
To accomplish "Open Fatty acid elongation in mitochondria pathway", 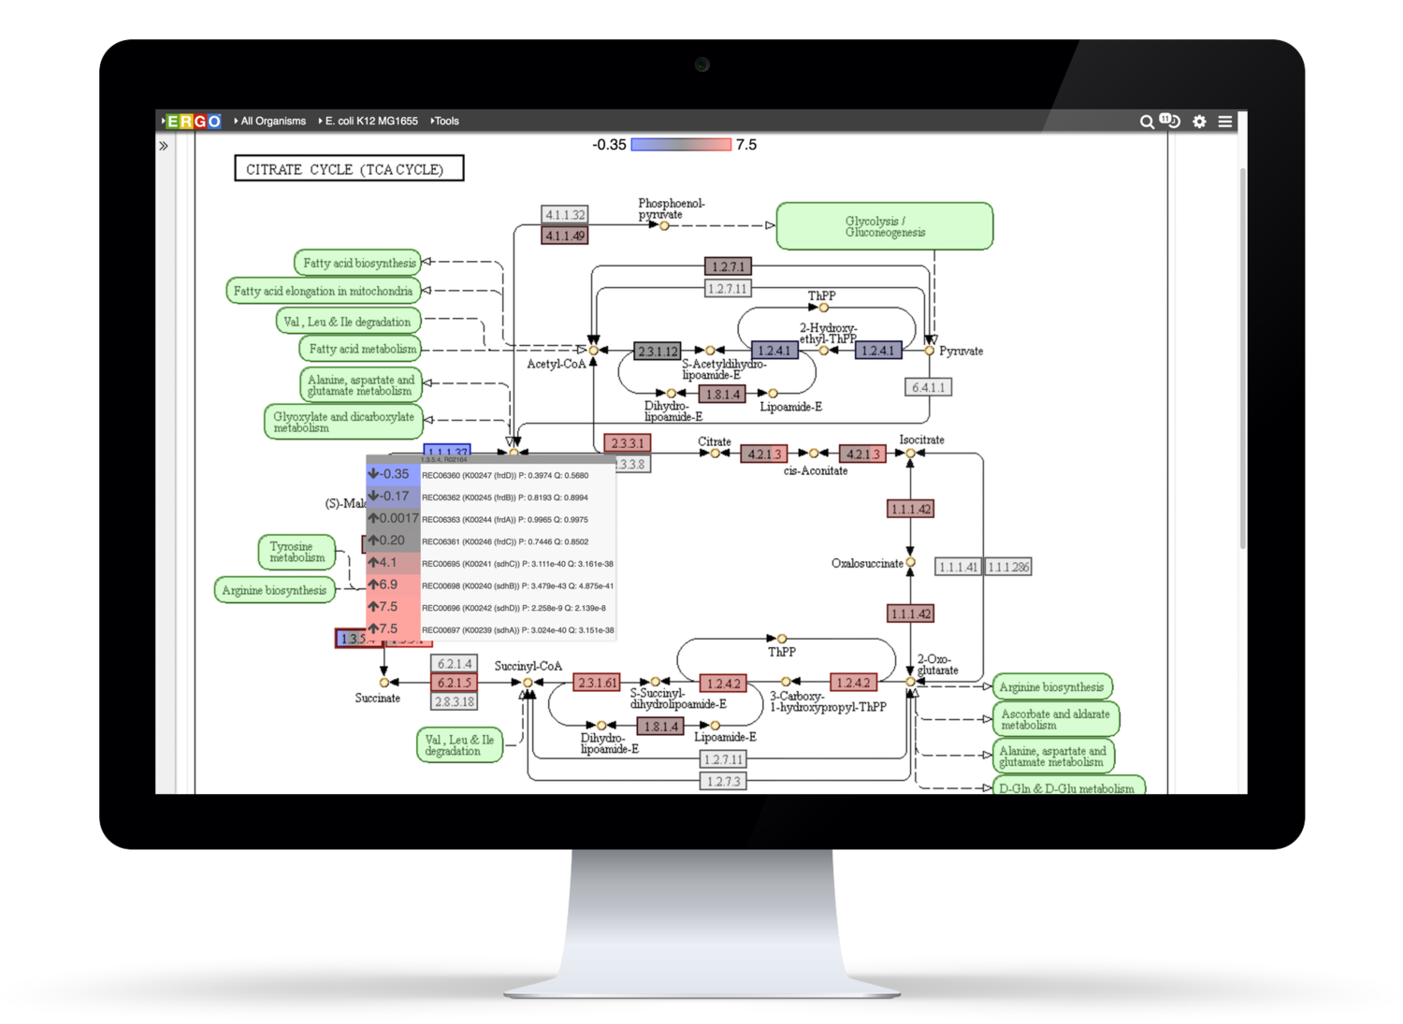I will pos(323,291).
